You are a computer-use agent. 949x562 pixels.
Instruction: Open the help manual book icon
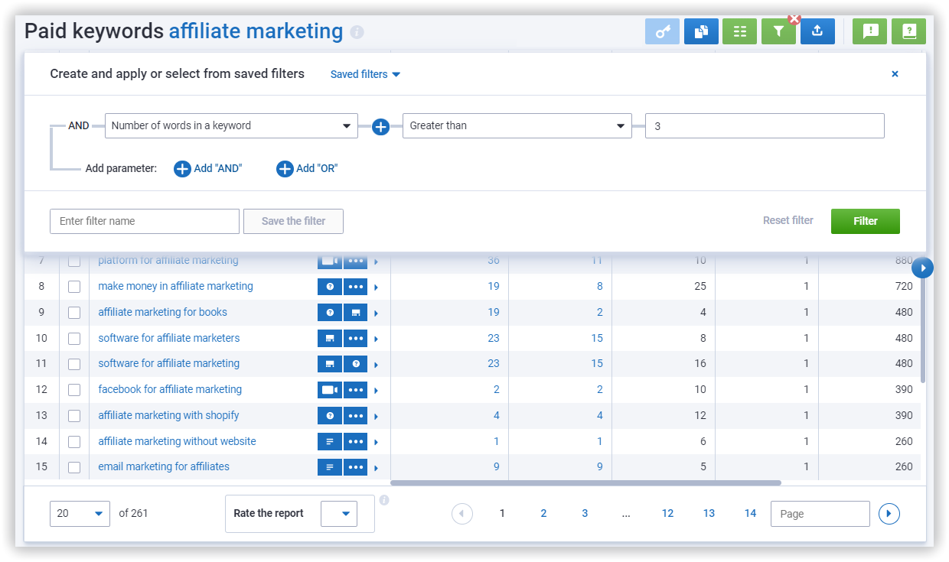click(x=908, y=31)
